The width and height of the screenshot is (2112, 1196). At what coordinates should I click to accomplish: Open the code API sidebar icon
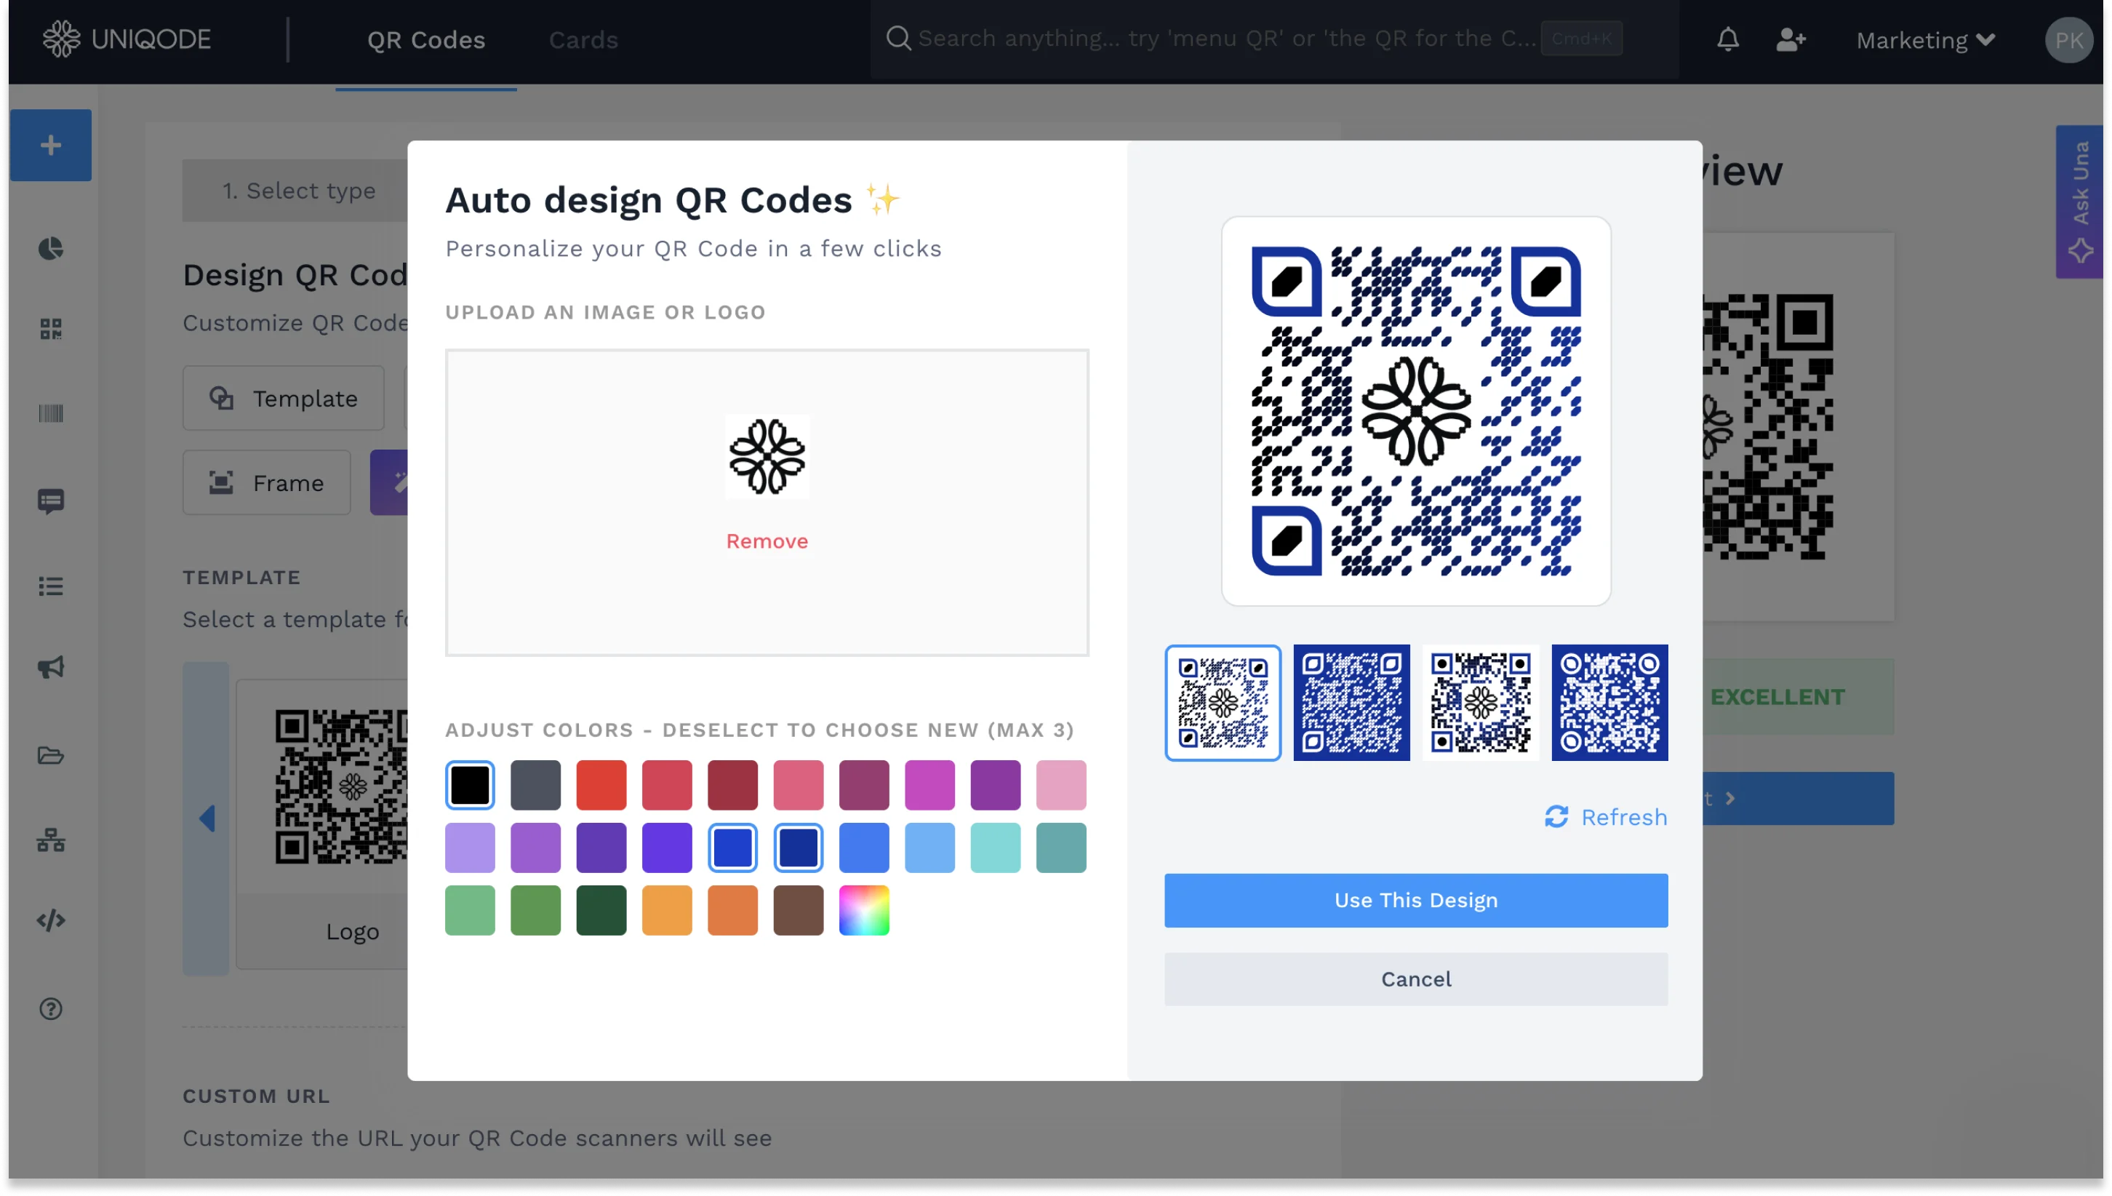[51, 920]
